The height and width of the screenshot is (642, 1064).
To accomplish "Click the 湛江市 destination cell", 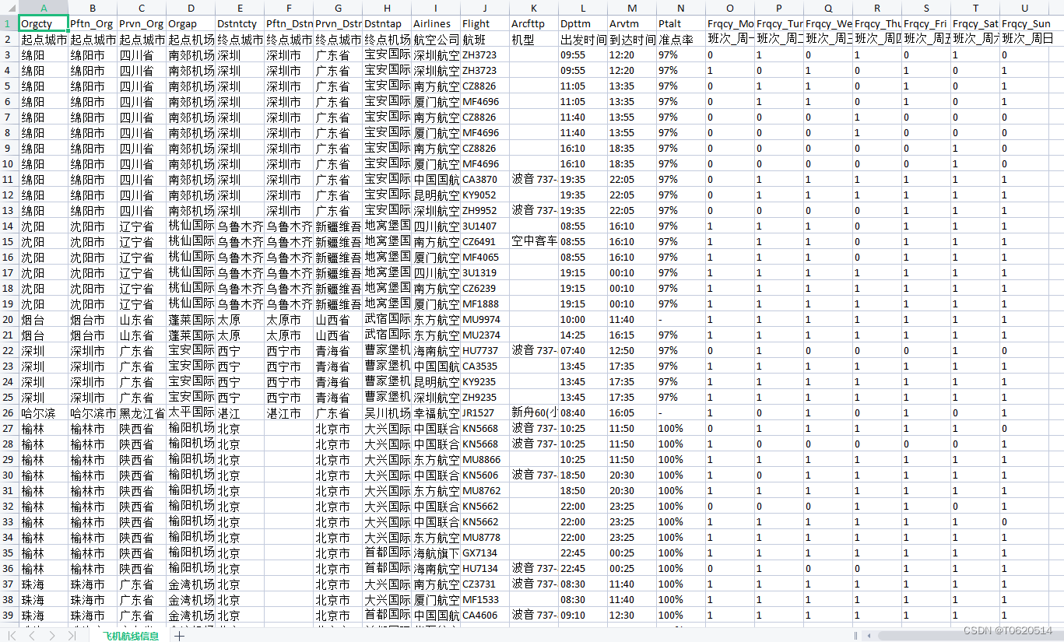I will [x=289, y=412].
